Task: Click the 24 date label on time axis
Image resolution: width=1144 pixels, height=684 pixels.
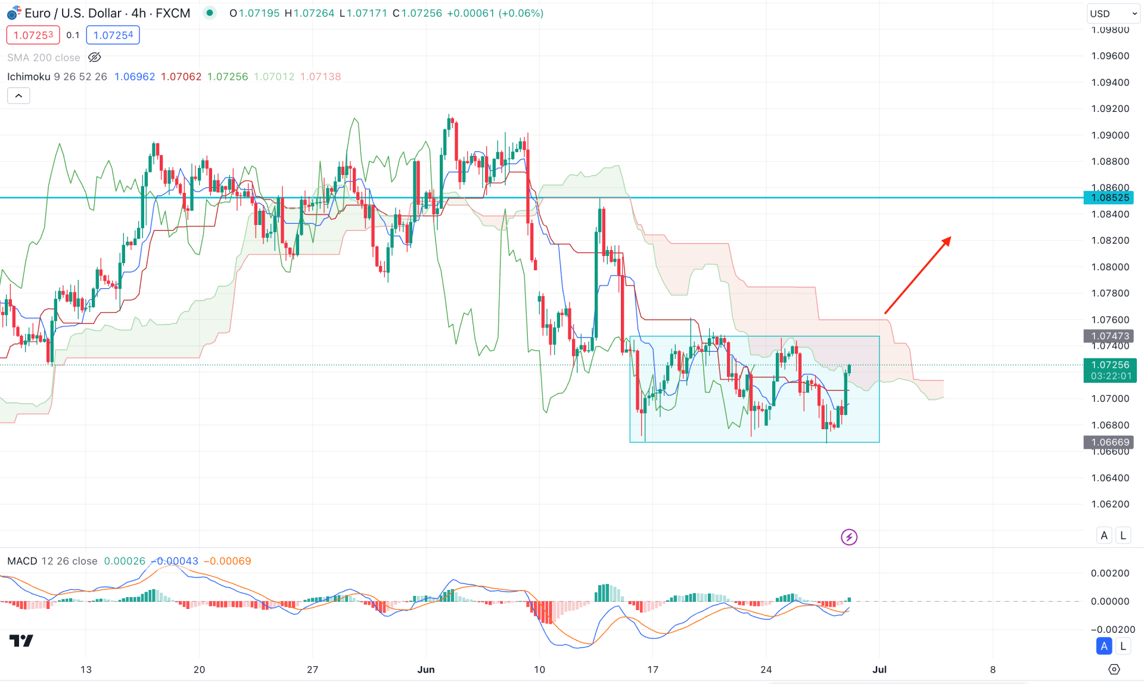Action: tap(766, 670)
